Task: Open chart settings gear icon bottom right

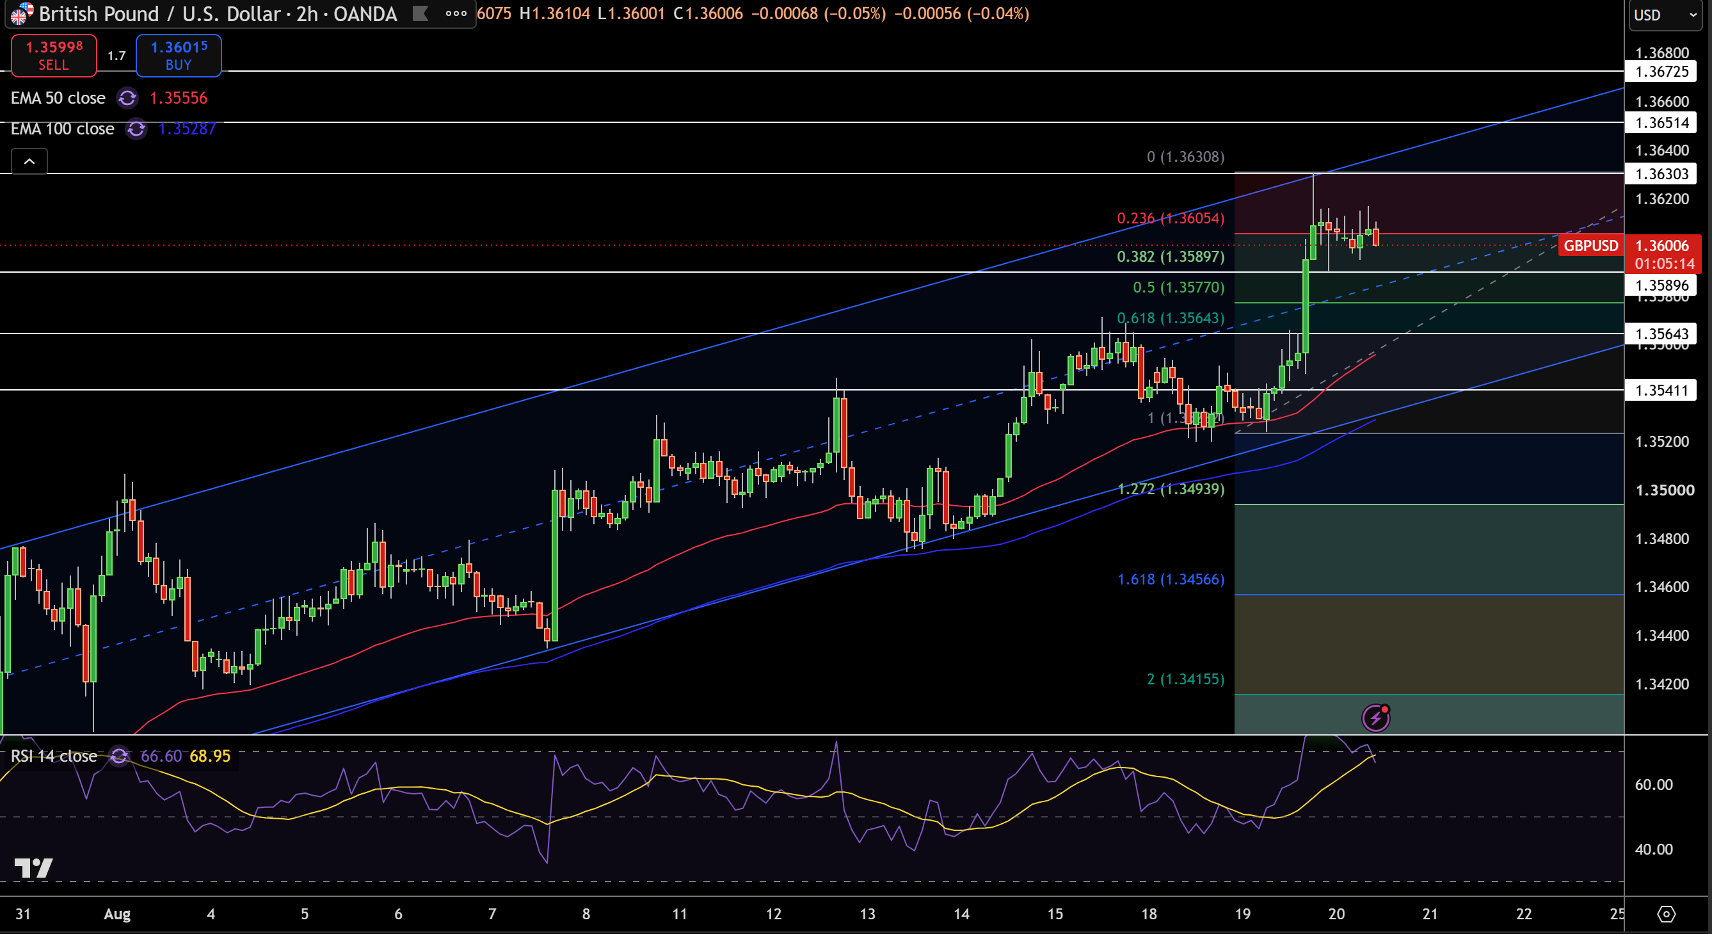Action: point(1666,914)
